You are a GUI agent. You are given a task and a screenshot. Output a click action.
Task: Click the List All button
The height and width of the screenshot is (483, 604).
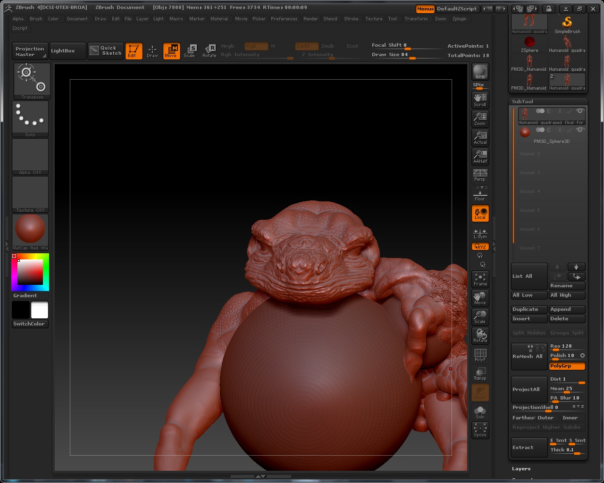(x=529, y=276)
